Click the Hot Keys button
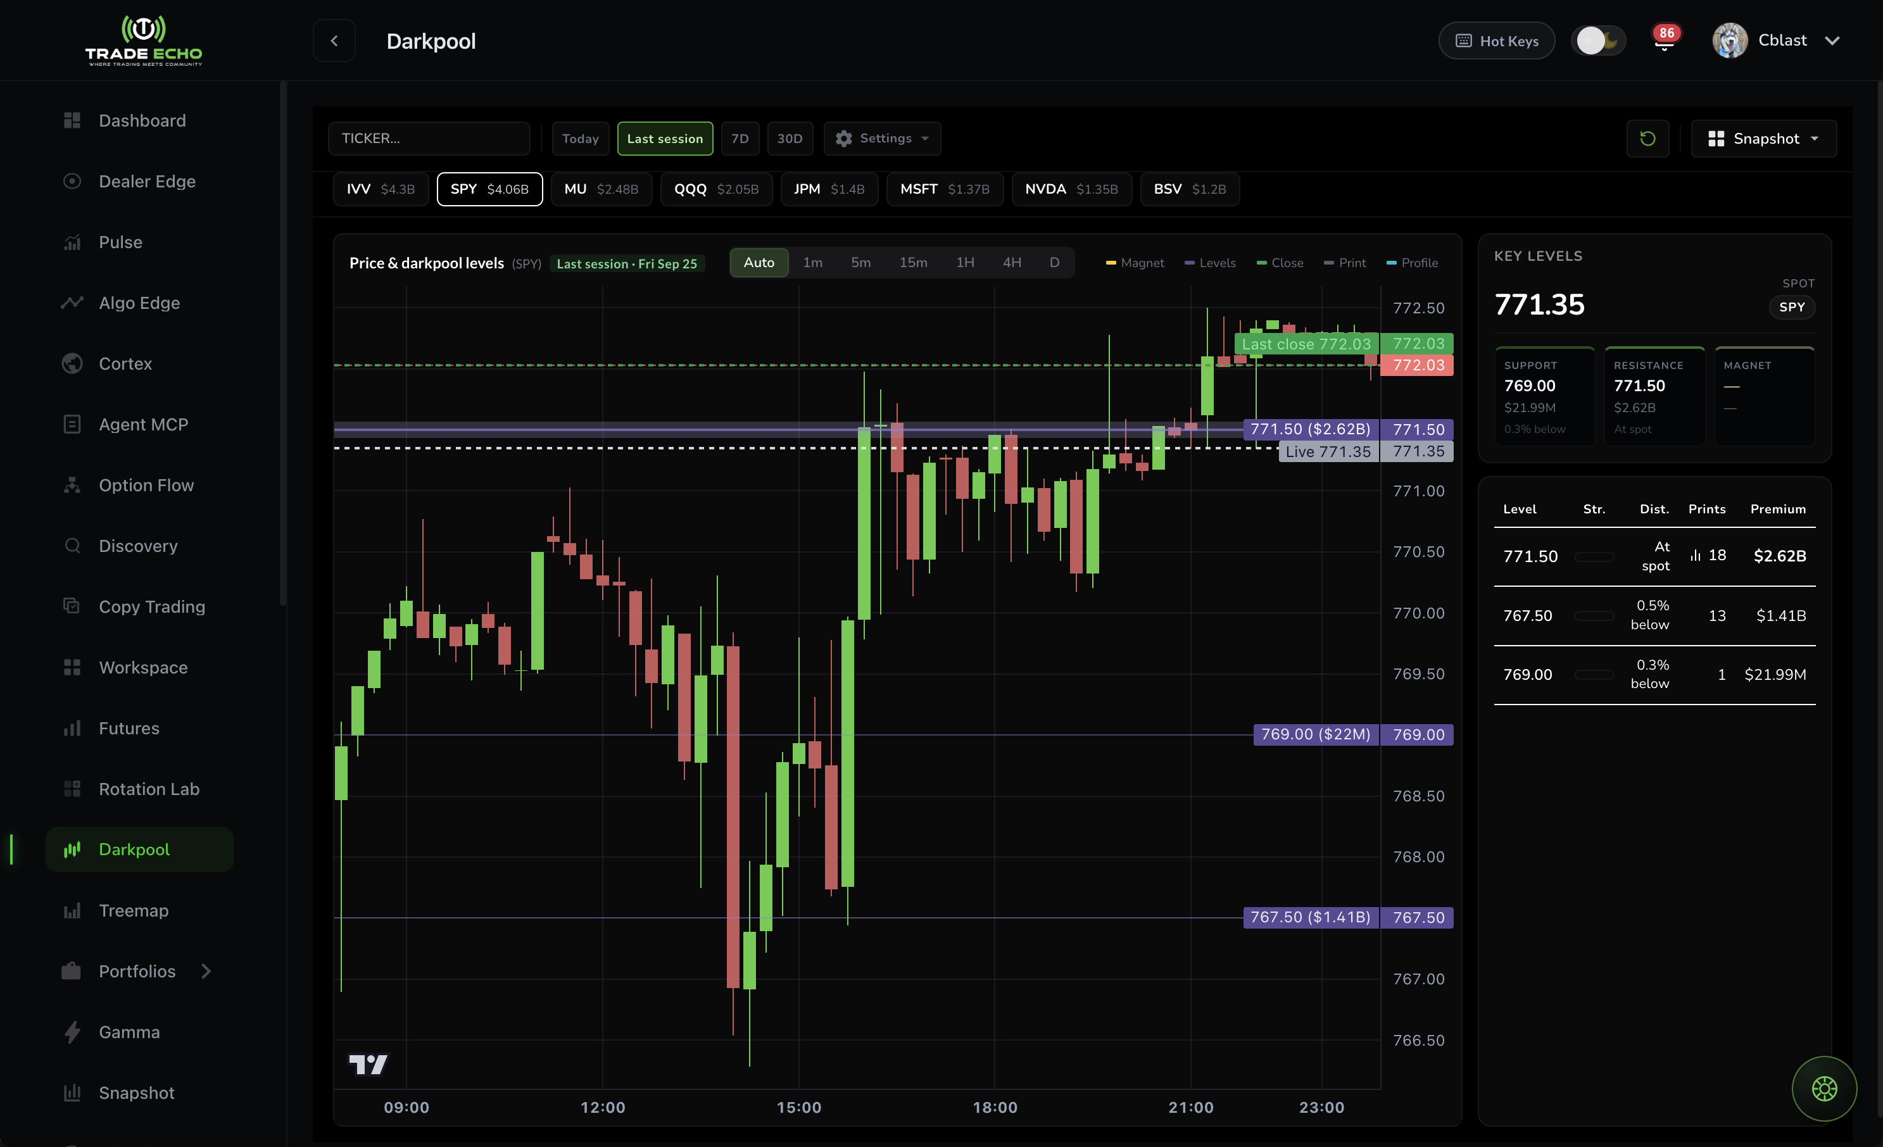Image resolution: width=1883 pixels, height=1147 pixels. 1496,41
